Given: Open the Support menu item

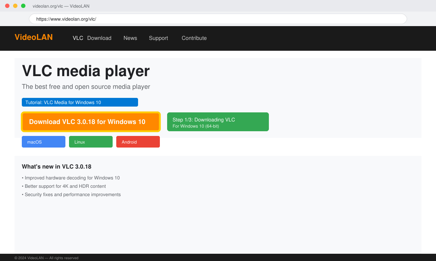Looking at the screenshot, I should coord(158,38).
